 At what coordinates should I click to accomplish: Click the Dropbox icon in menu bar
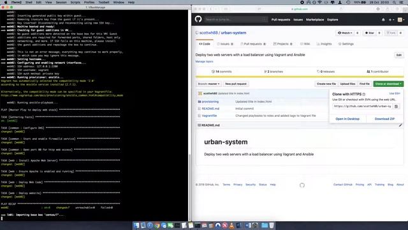coord(333,3)
